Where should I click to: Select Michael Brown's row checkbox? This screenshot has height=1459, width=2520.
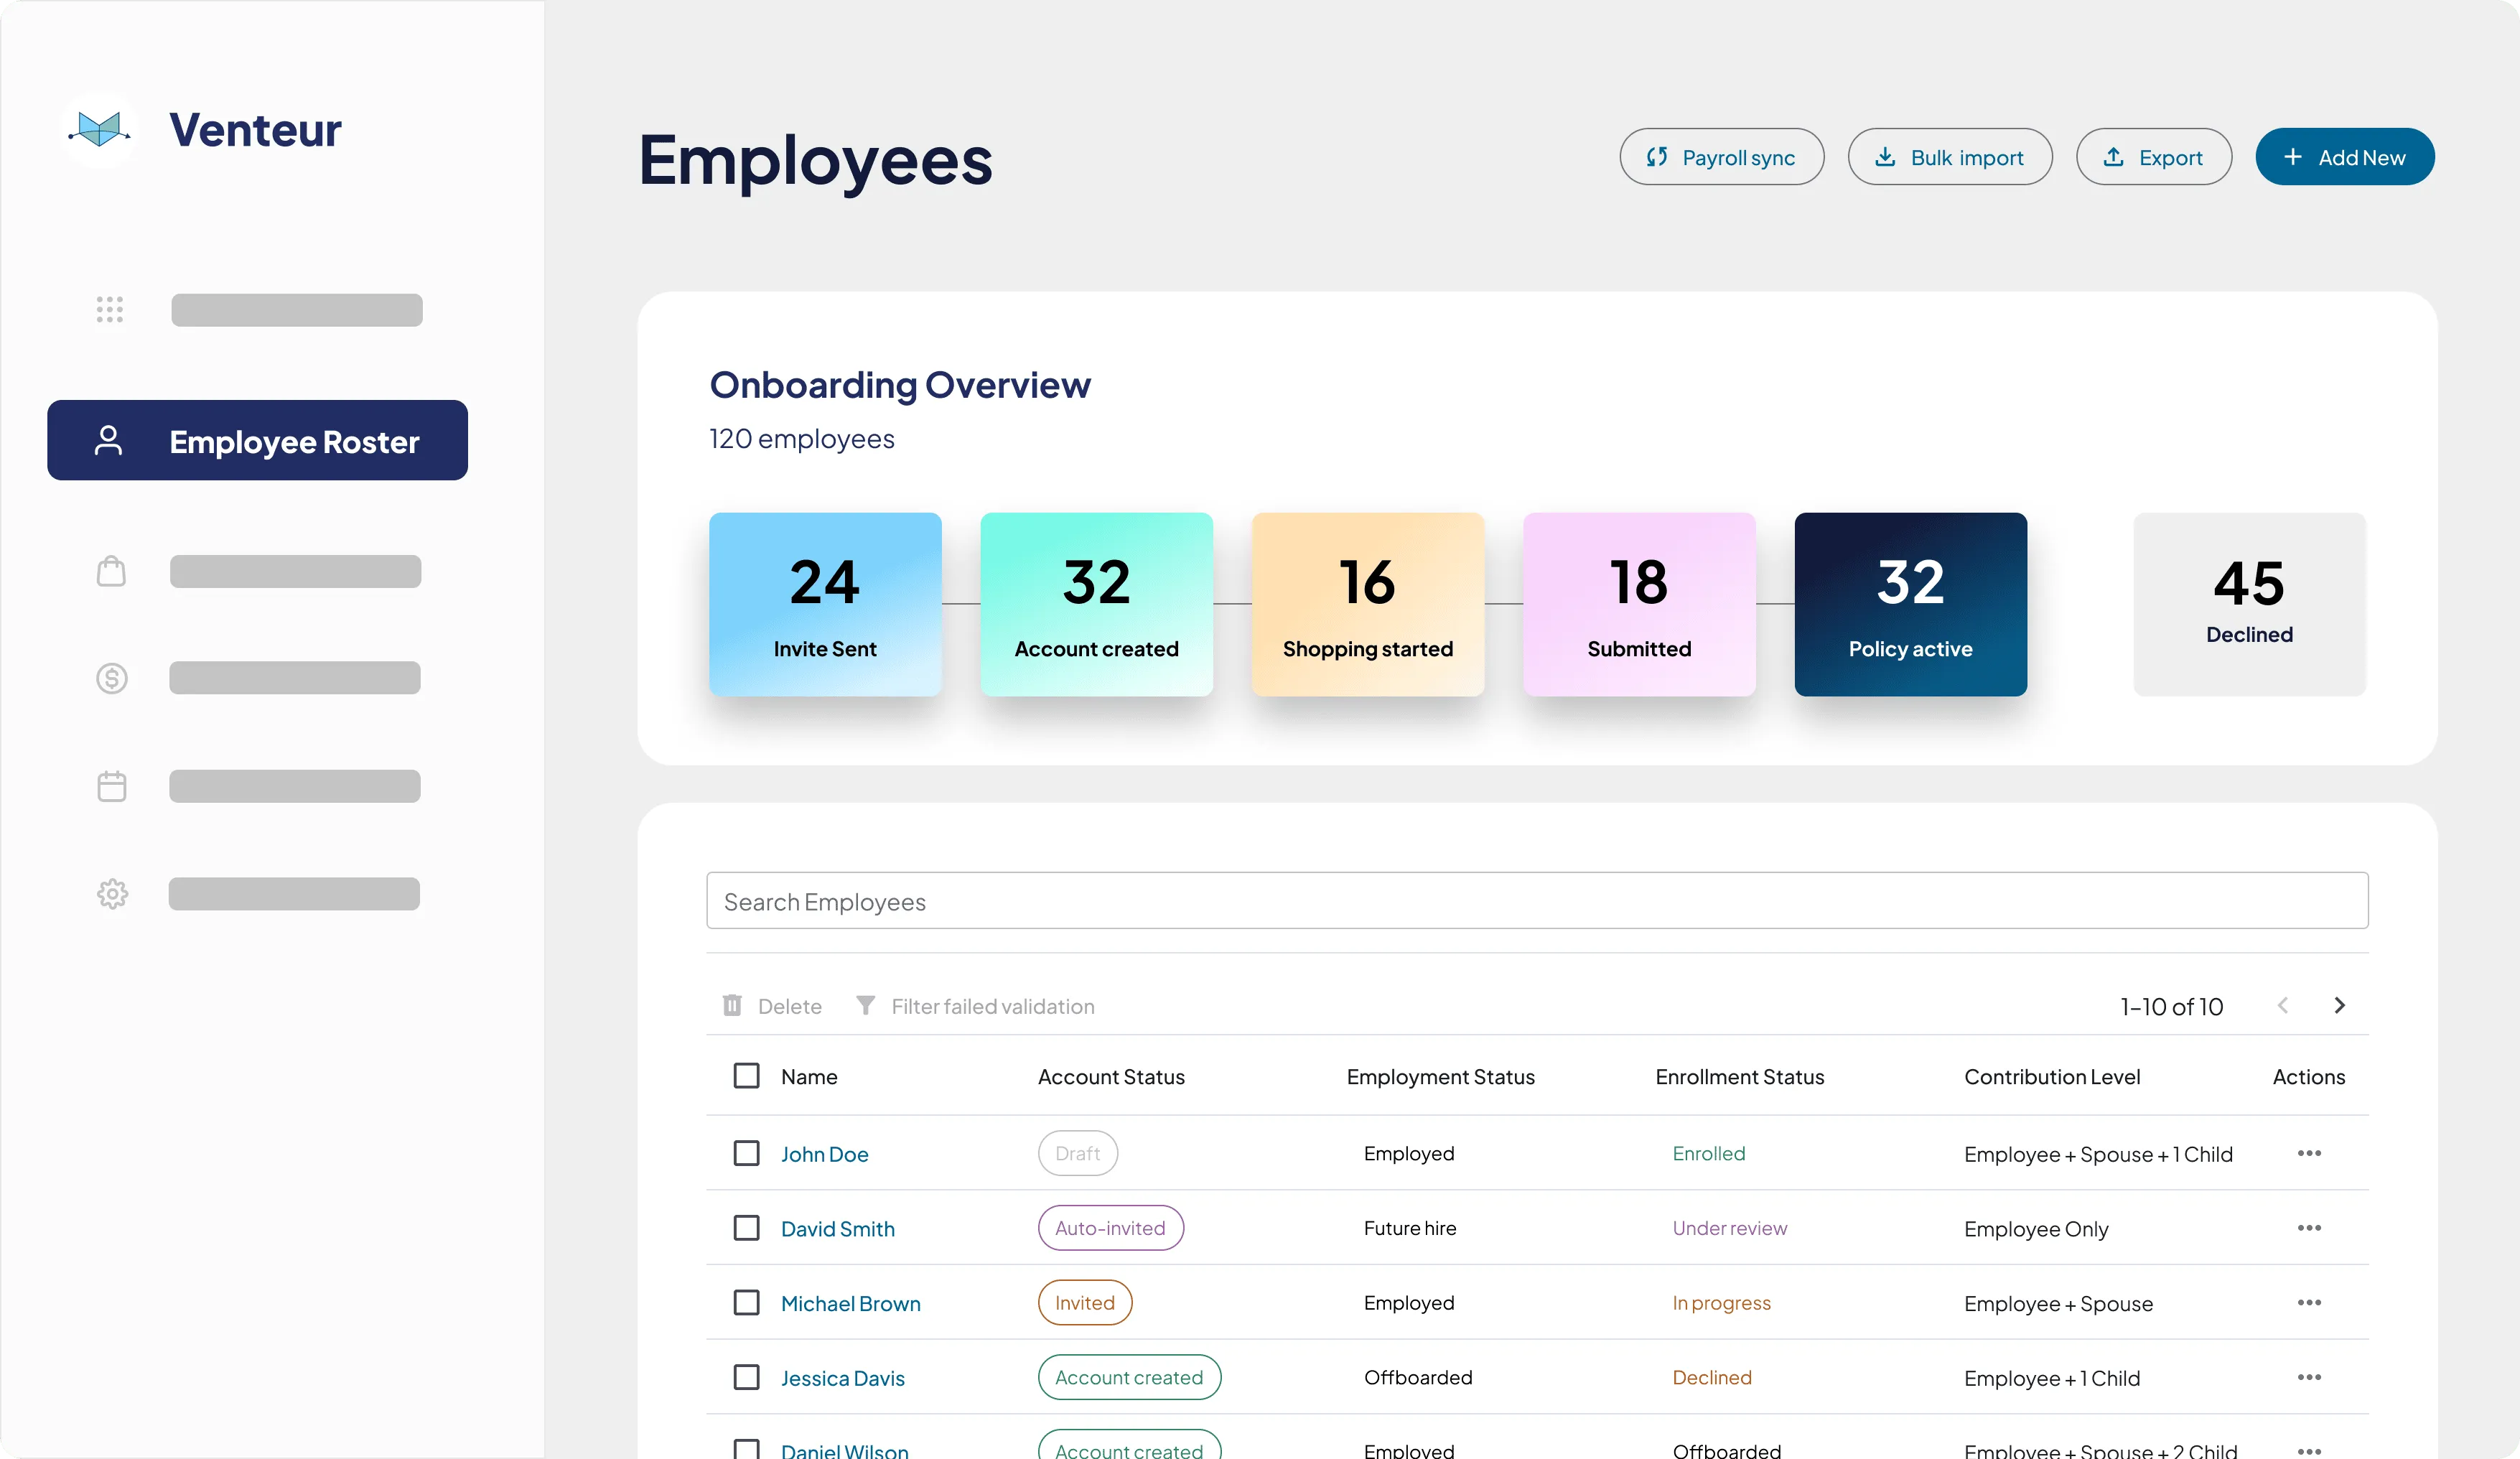[x=746, y=1302]
